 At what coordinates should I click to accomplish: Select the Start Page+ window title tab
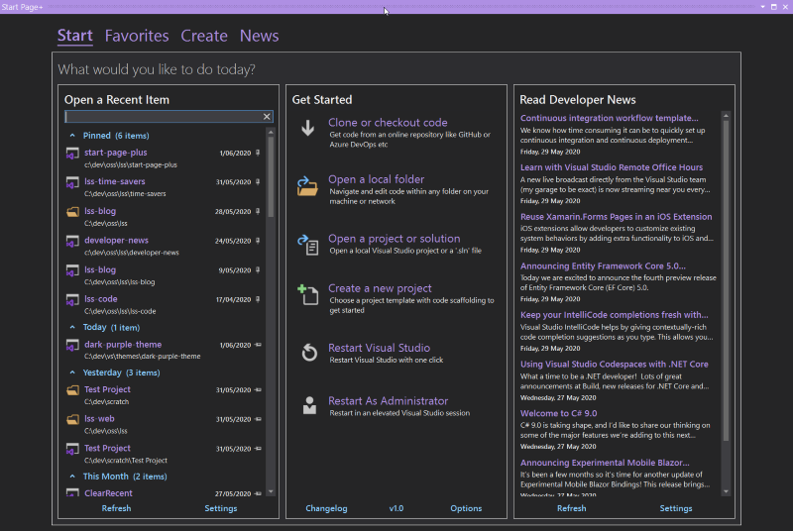tap(22, 7)
